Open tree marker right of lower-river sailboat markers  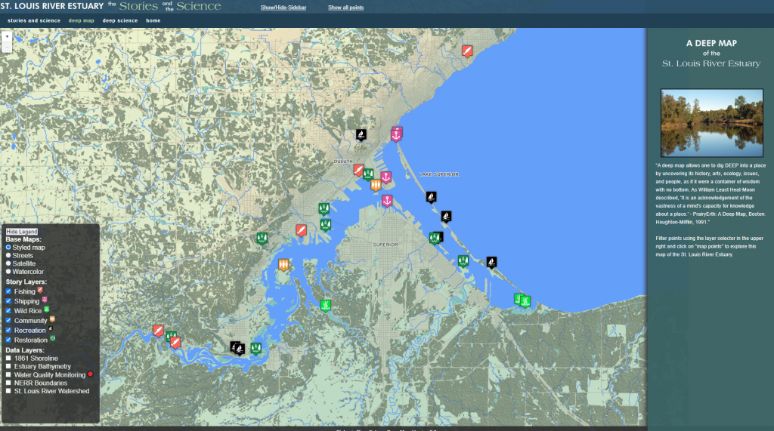255,349
